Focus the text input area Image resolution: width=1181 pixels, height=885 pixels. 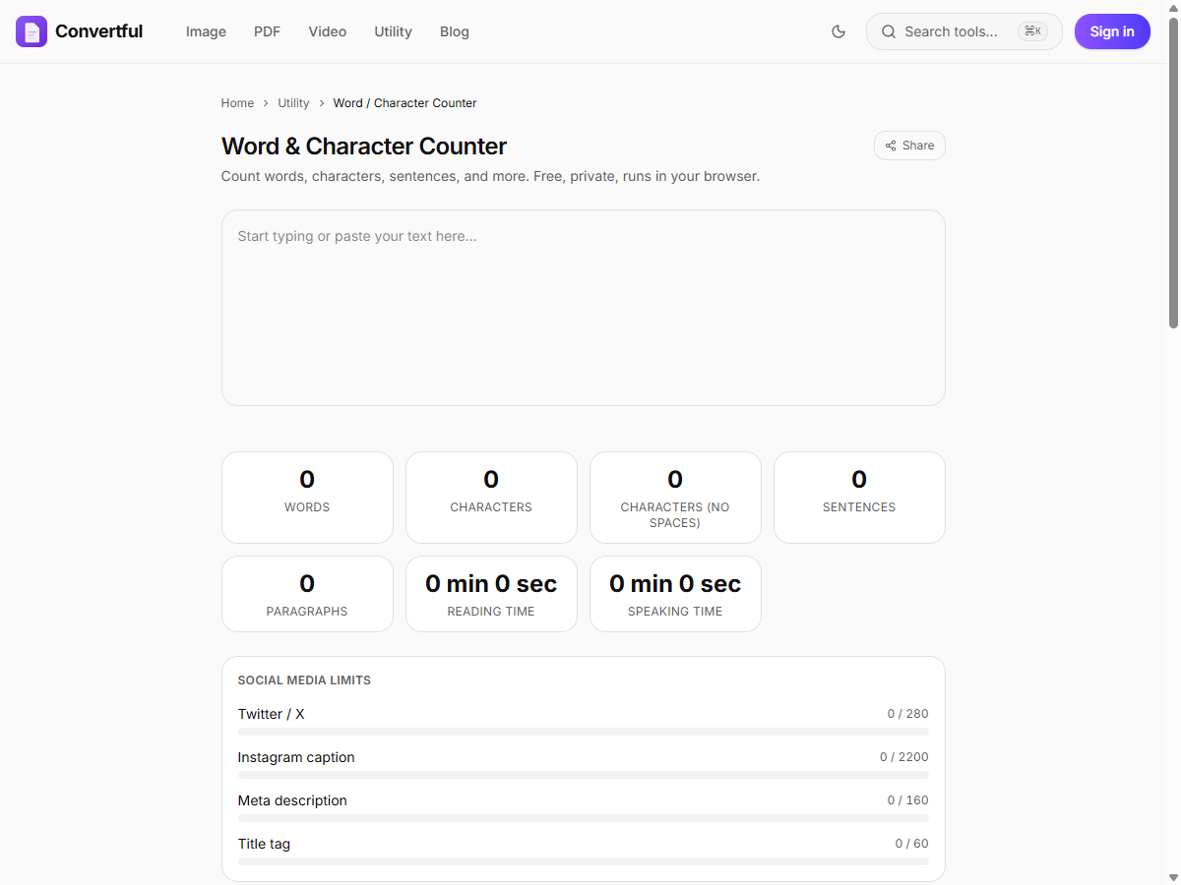tap(584, 308)
